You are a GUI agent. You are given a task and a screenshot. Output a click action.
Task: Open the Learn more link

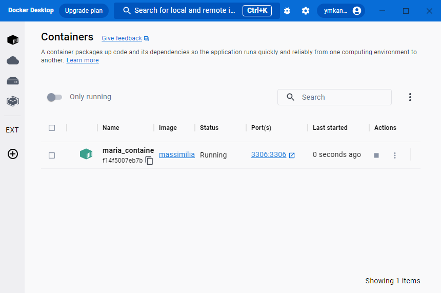tap(83, 60)
